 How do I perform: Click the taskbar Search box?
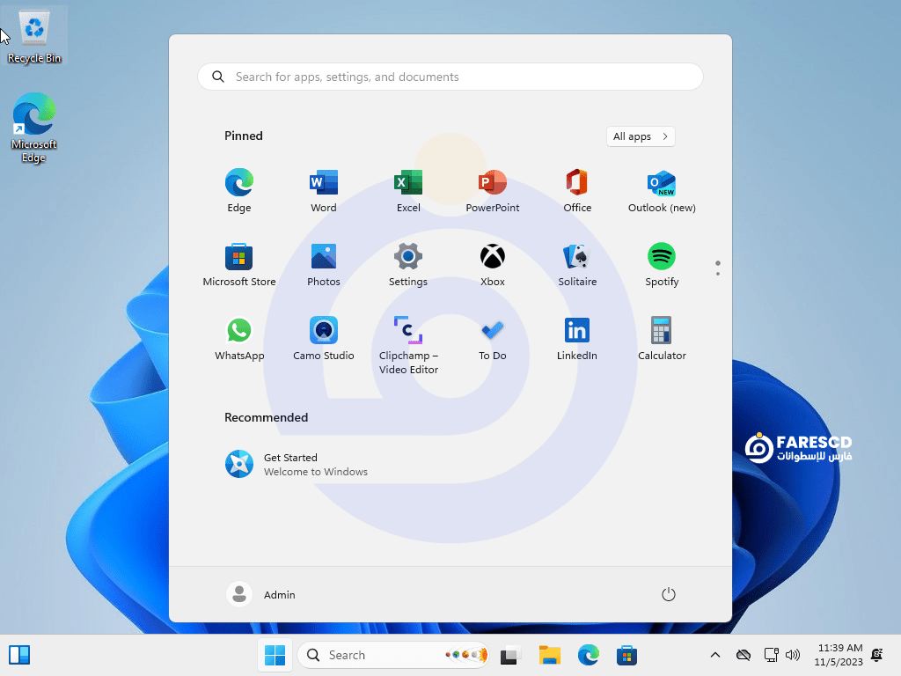(x=393, y=655)
